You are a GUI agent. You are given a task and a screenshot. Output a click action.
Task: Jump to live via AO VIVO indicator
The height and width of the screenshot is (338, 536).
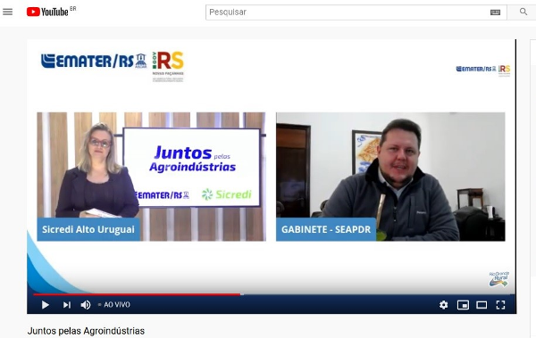113,304
